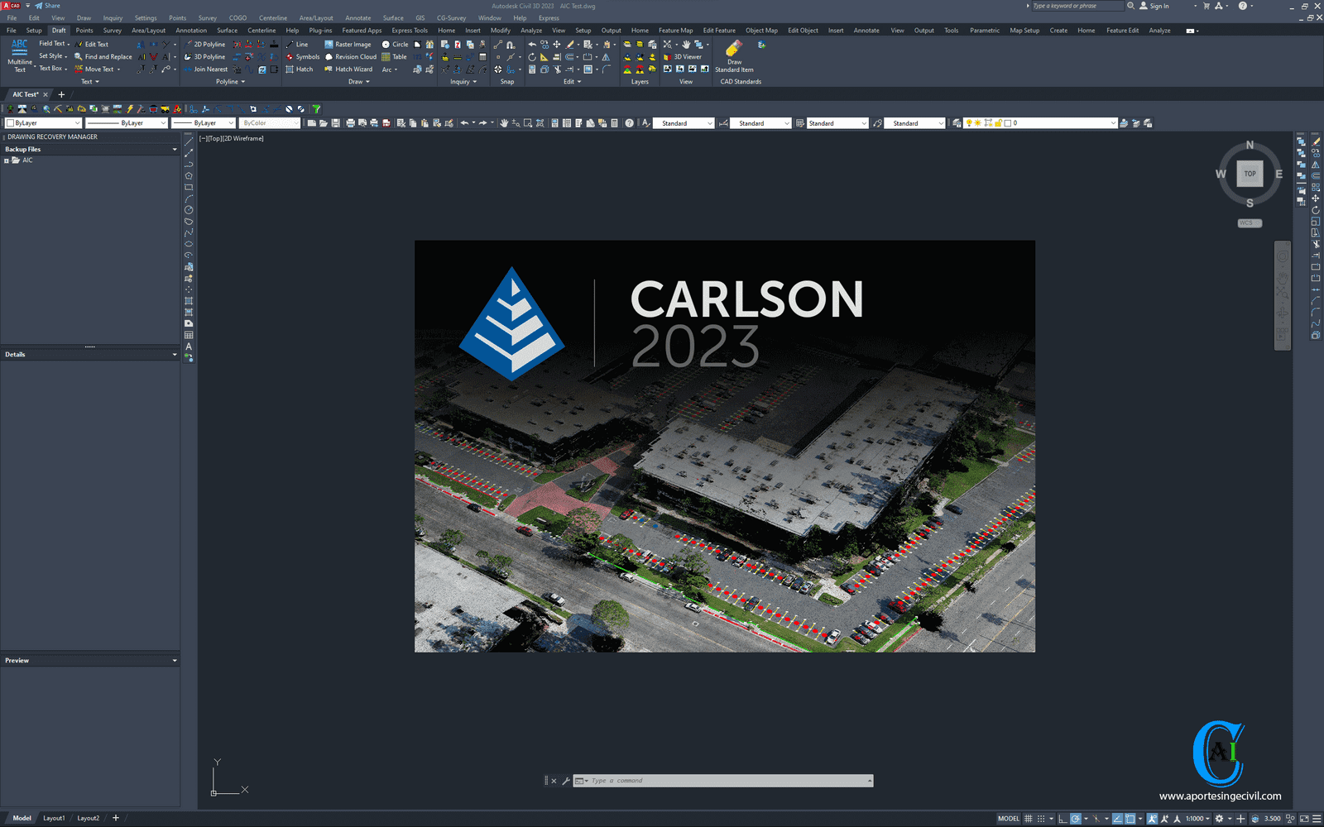Click the Share button
This screenshot has width=1324, height=827.
47,6
